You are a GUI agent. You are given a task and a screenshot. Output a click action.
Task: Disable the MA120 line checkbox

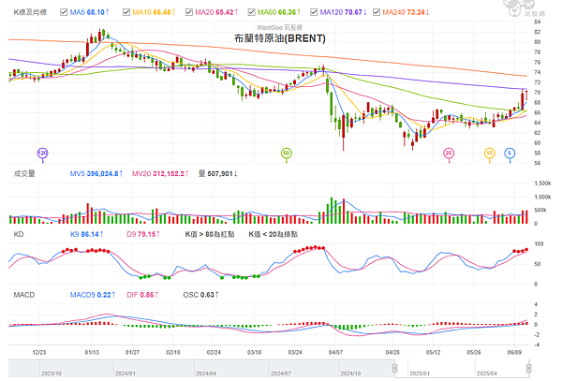pyautogui.click(x=314, y=12)
